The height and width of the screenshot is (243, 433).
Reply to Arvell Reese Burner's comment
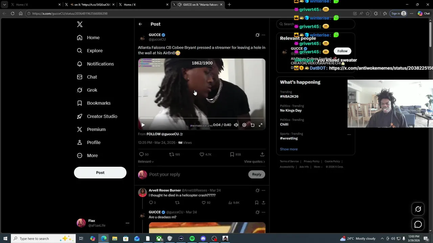click(x=151, y=202)
